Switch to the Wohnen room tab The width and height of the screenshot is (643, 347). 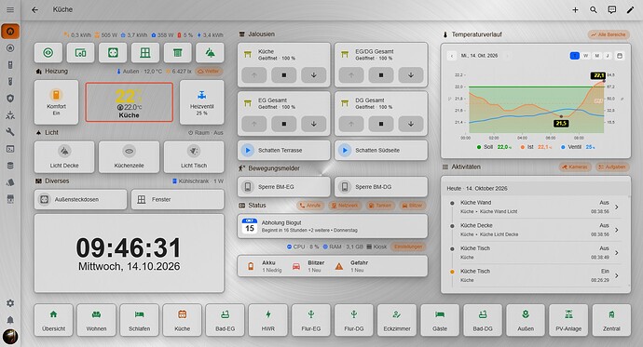click(96, 320)
